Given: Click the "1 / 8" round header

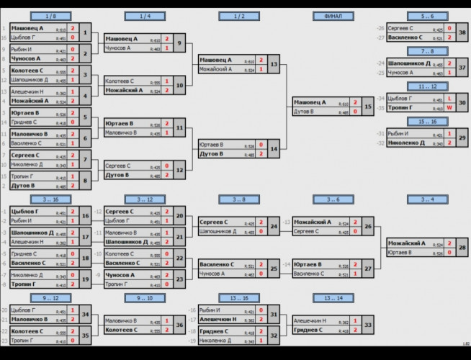Looking at the screenshot, I should pos(52,16).
